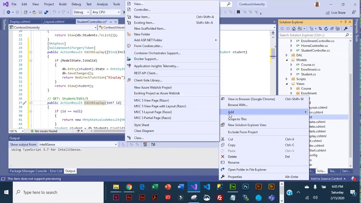
Task: Choose Controller... from the Add submenu
Action: (172, 10)
